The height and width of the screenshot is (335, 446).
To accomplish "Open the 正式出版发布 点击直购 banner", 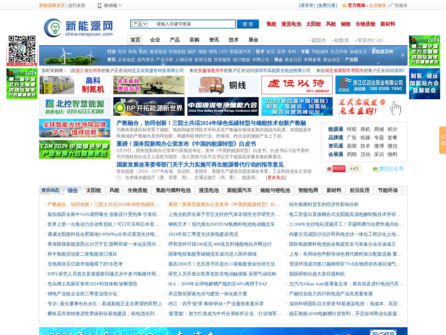I will pos(371,106).
